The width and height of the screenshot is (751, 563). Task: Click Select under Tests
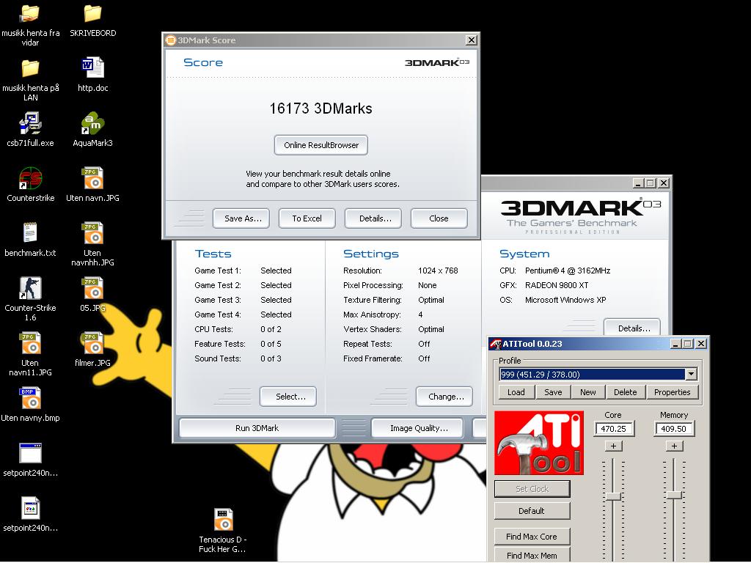pyautogui.click(x=288, y=397)
